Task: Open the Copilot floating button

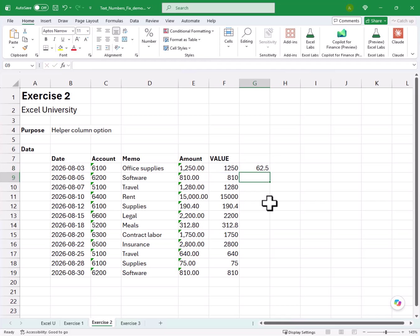Action: point(398,303)
